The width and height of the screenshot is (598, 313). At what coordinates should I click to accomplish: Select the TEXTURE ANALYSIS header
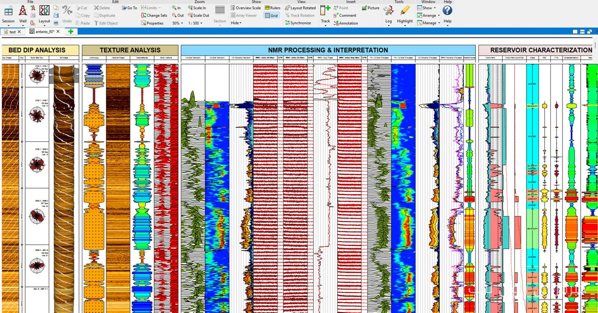[x=130, y=50]
